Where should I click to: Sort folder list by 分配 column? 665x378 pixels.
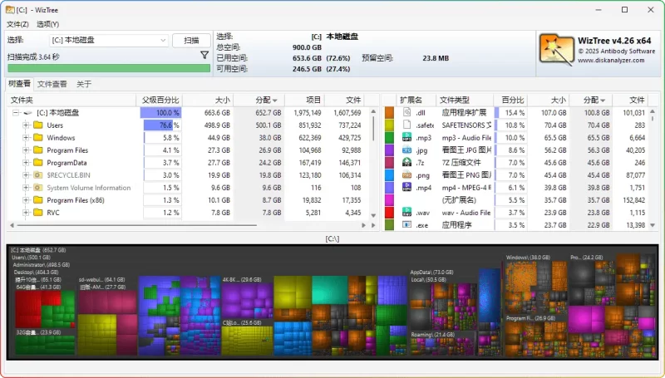click(x=259, y=100)
